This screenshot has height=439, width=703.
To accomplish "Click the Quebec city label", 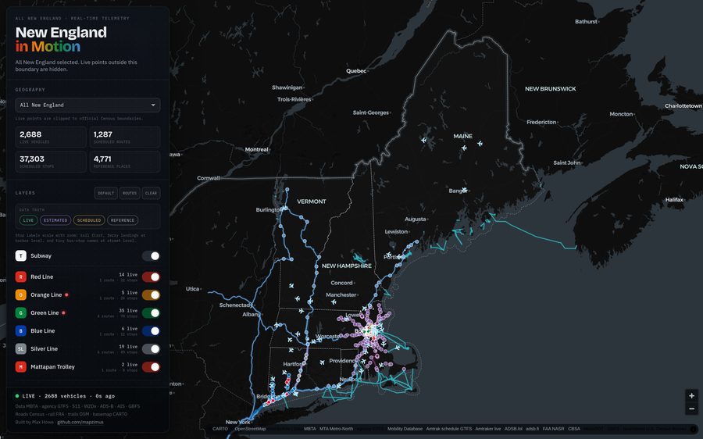I will coord(356,71).
